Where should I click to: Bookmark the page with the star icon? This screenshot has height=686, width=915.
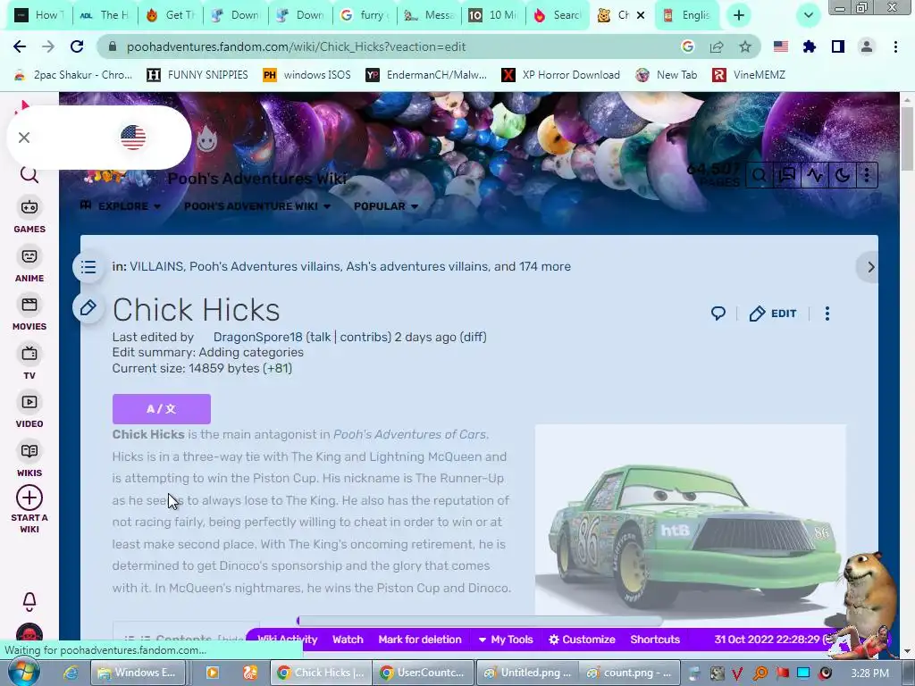click(745, 46)
